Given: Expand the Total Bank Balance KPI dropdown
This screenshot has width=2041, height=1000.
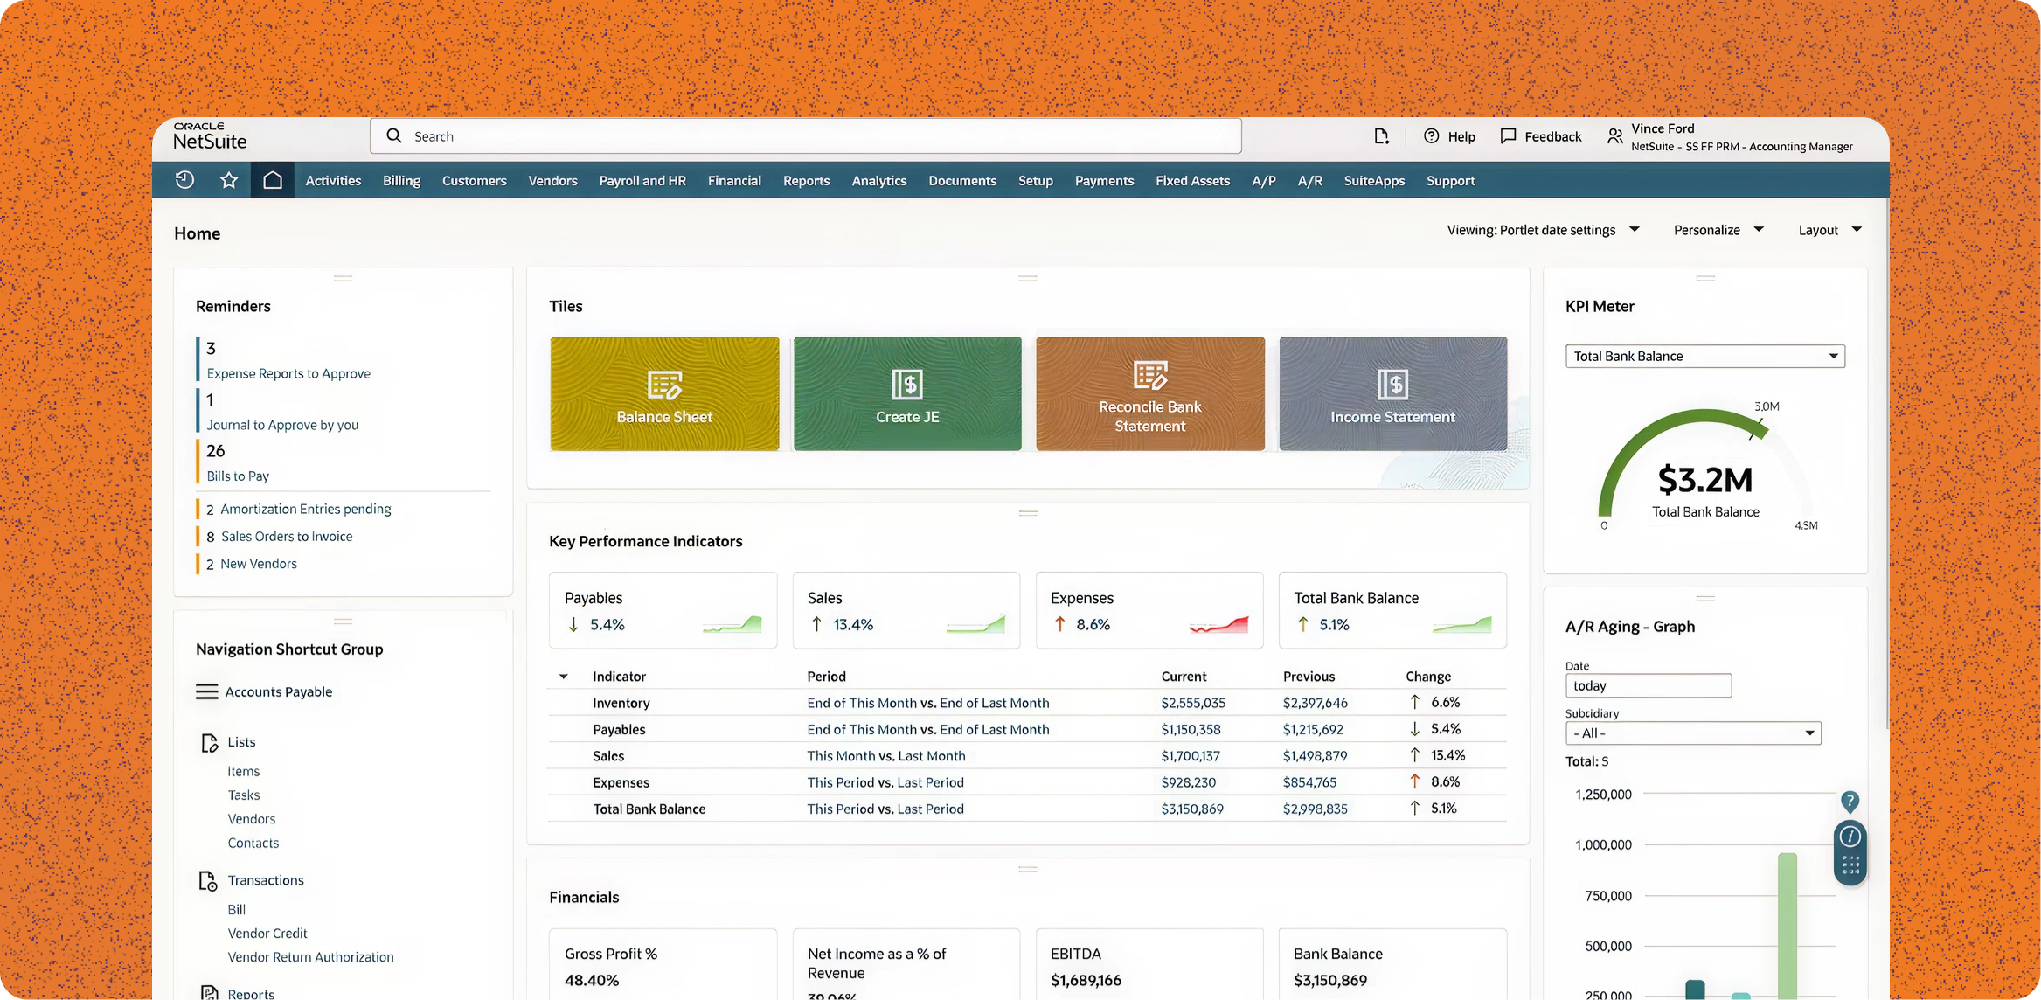Looking at the screenshot, I should pyautogui.click(x=1833, y=356).
